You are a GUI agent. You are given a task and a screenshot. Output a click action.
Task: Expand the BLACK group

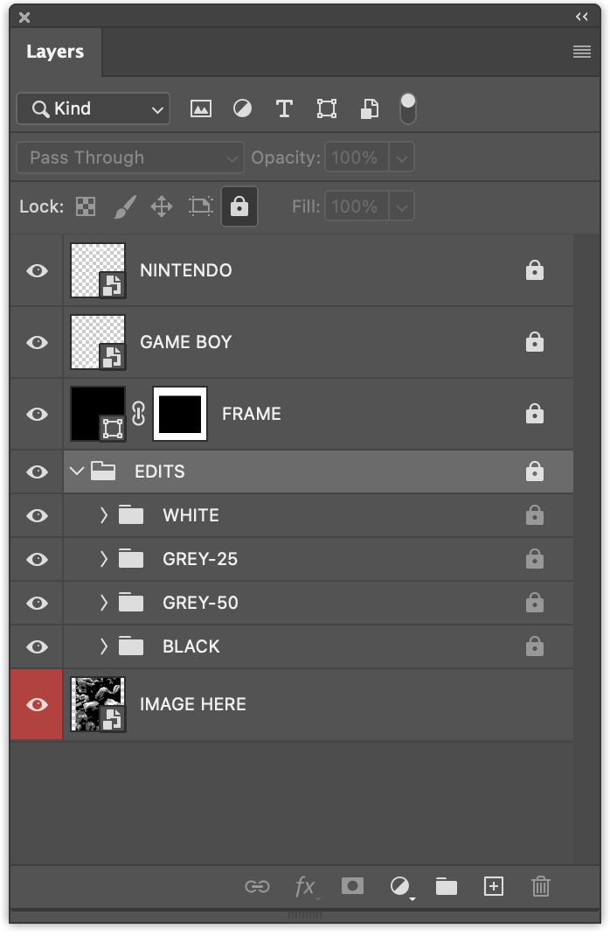coord(104,646)
